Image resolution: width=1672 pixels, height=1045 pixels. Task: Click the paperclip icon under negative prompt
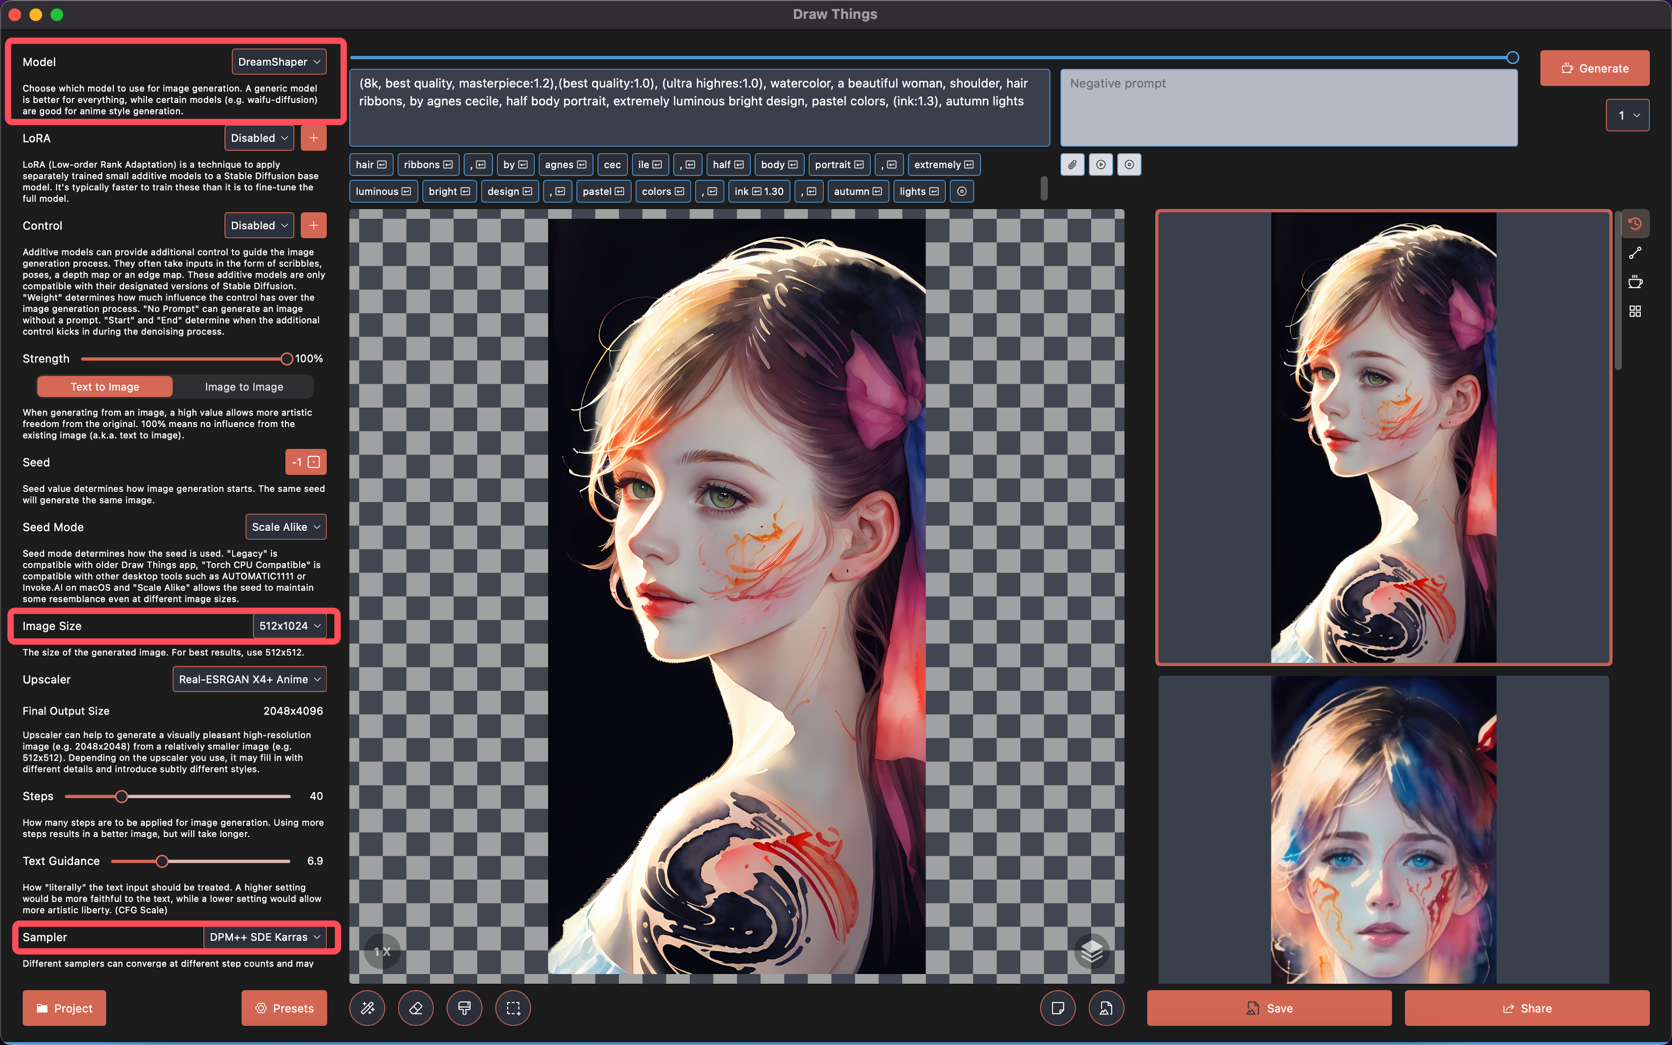1072,165
